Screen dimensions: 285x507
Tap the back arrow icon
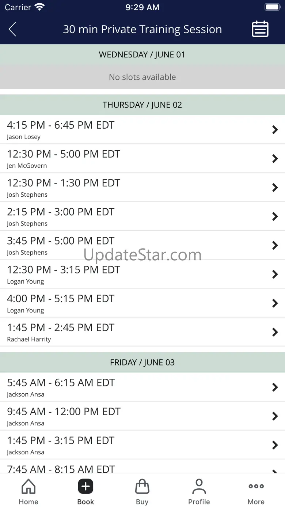click(12, 29)
